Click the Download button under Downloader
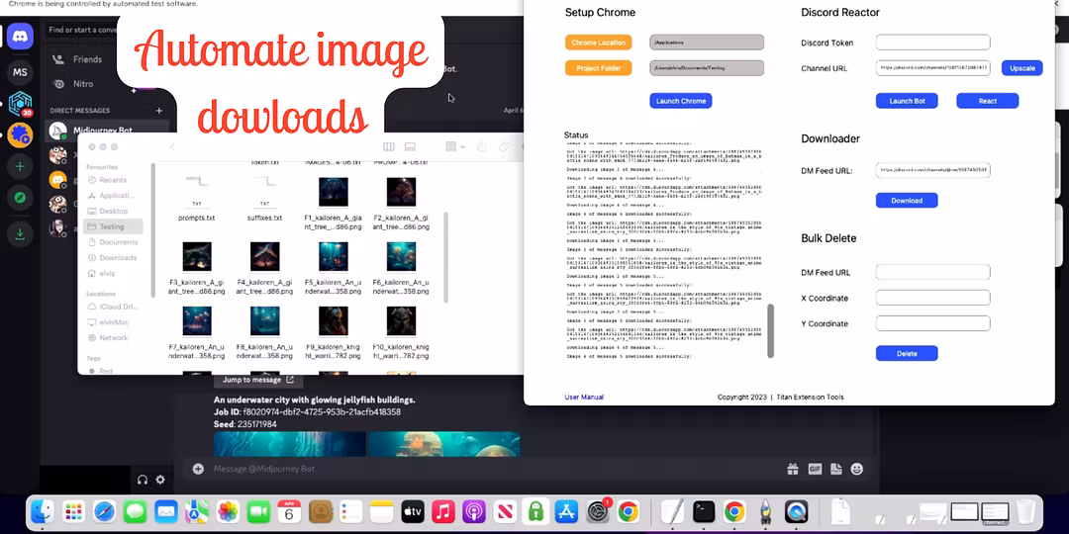Screen dimensions: 1069x534 point(907,200)
